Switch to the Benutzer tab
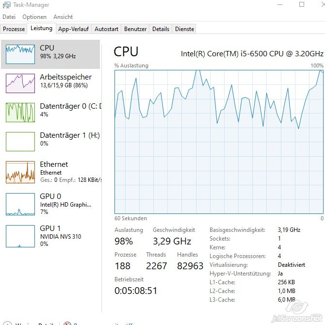The height and width of the screenshot is (325, 325). tap(135, 29)
